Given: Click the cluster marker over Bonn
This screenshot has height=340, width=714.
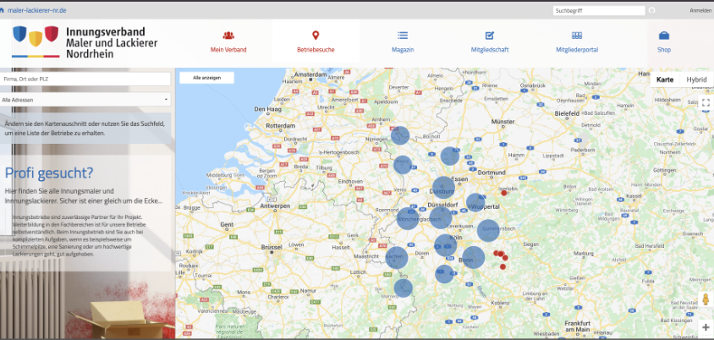Looking at the screenshot, I should pos(474,257).
